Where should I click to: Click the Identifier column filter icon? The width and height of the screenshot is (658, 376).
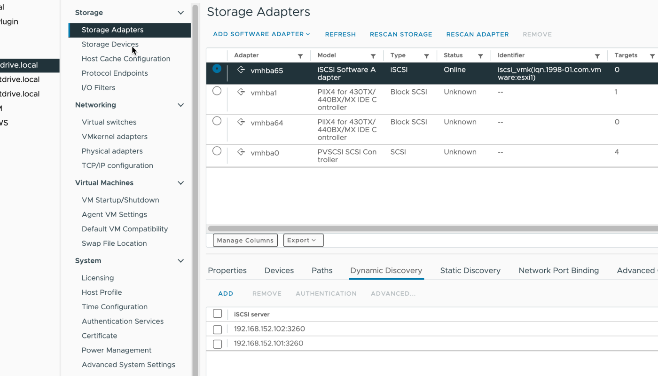coord(597,56)
